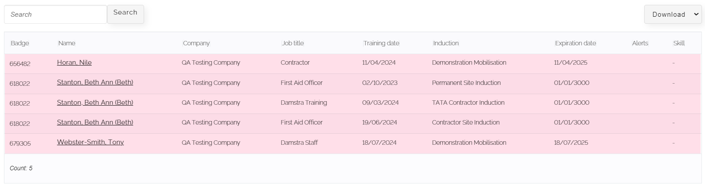
Task: Sort table by Training date column header
Action: (382, 43)
